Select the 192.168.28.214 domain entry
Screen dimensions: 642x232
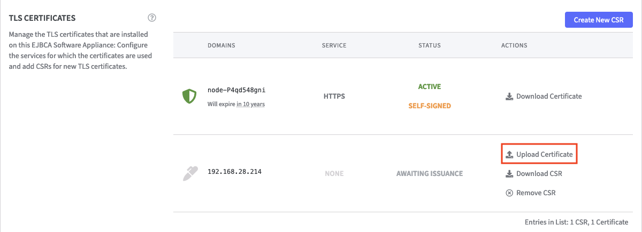(x=234, y=172)
